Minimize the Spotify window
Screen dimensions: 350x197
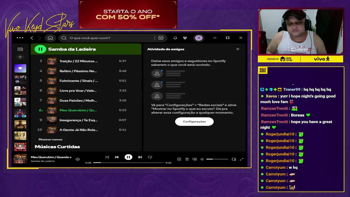(x=215, y=38)
